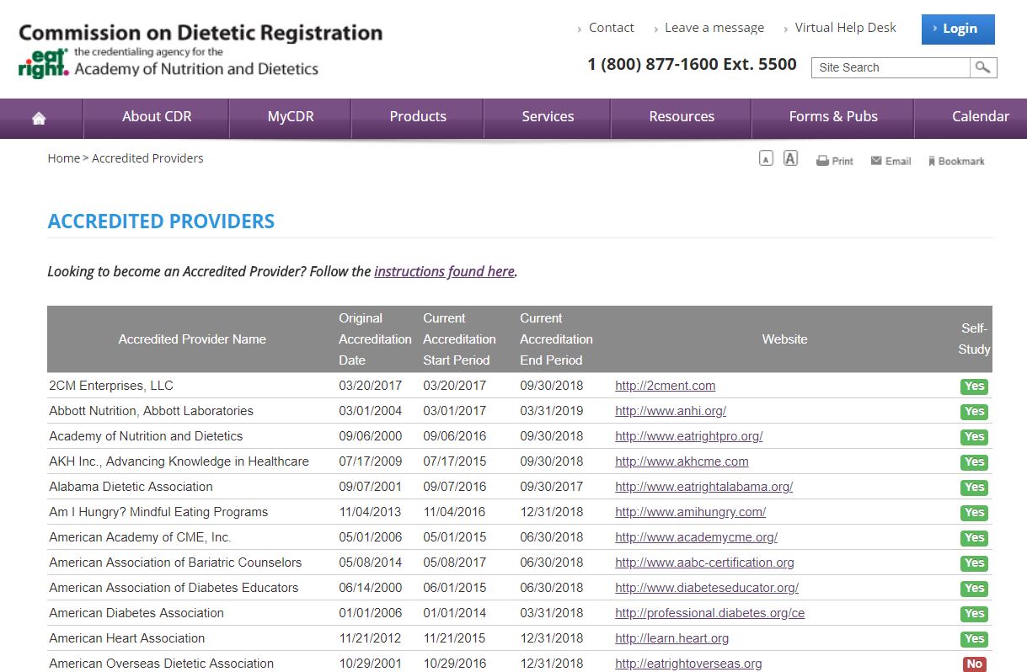Image resolution: width=1027 pixels, height=672 pixels.
Task: Bookmark this page
Action: 955,161
